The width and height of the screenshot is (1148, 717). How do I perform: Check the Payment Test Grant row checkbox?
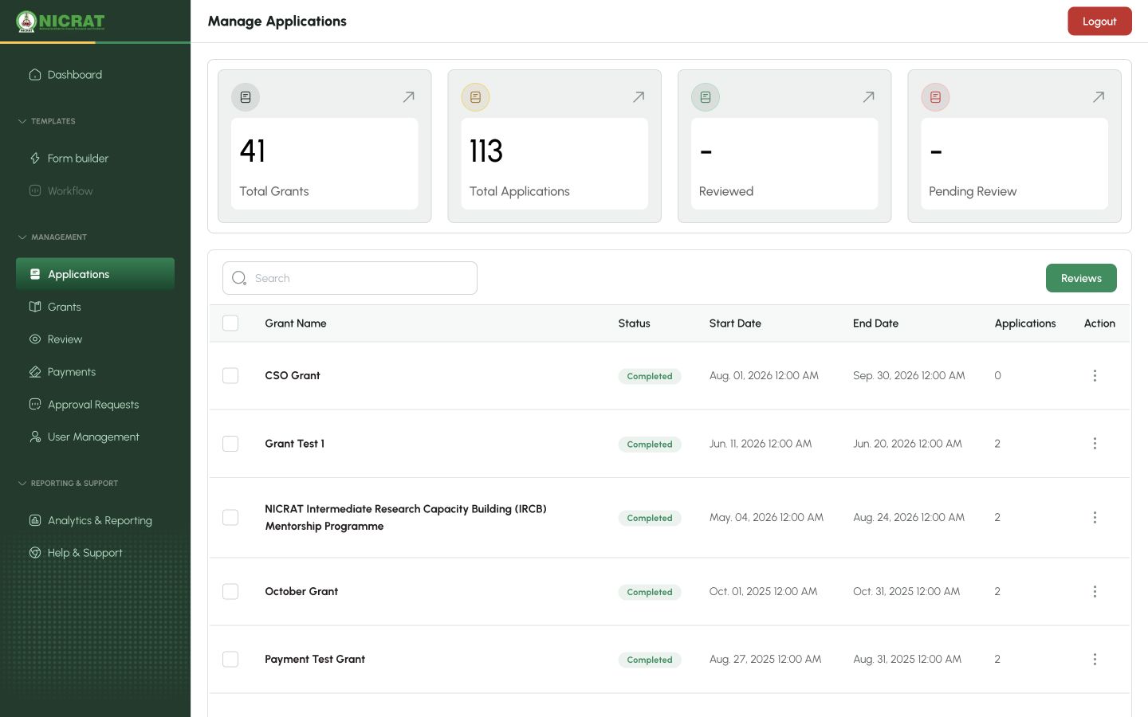click(x=230, y=659)
